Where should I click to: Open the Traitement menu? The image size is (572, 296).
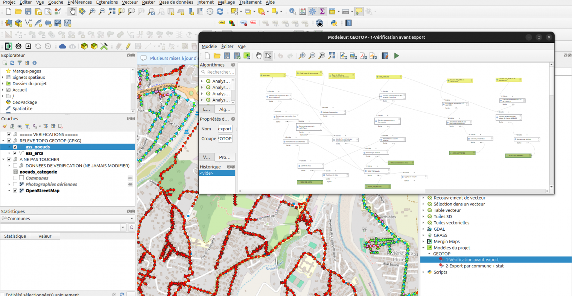pyautogui.click(x=250, y=2)
